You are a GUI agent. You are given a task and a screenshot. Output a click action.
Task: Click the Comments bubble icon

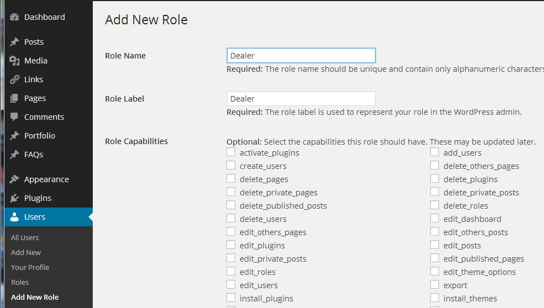tap(14, 117)
